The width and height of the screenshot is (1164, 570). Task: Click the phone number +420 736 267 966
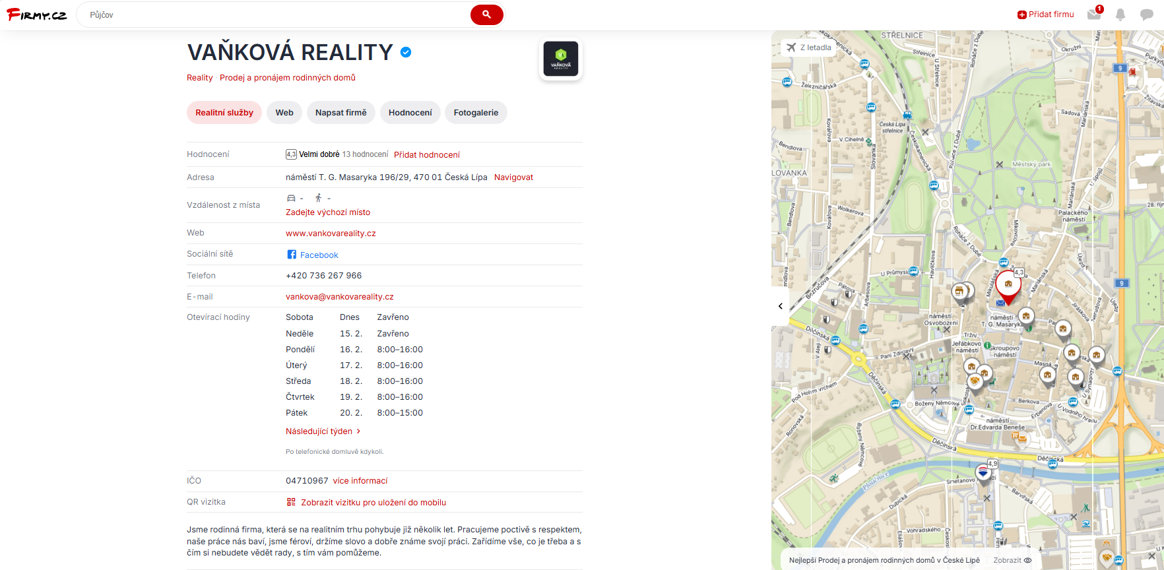[324, 276]
